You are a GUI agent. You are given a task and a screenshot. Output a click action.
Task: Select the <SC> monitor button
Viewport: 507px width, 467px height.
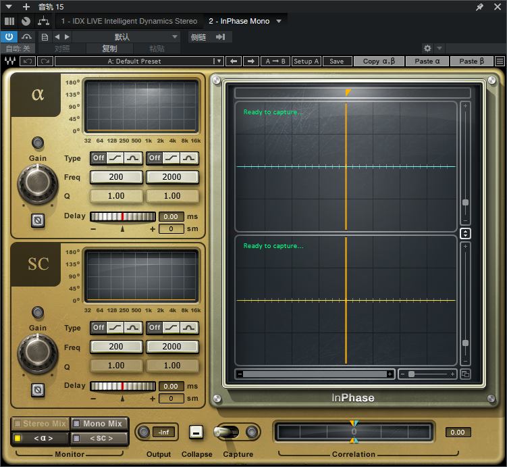coord(100,439)
